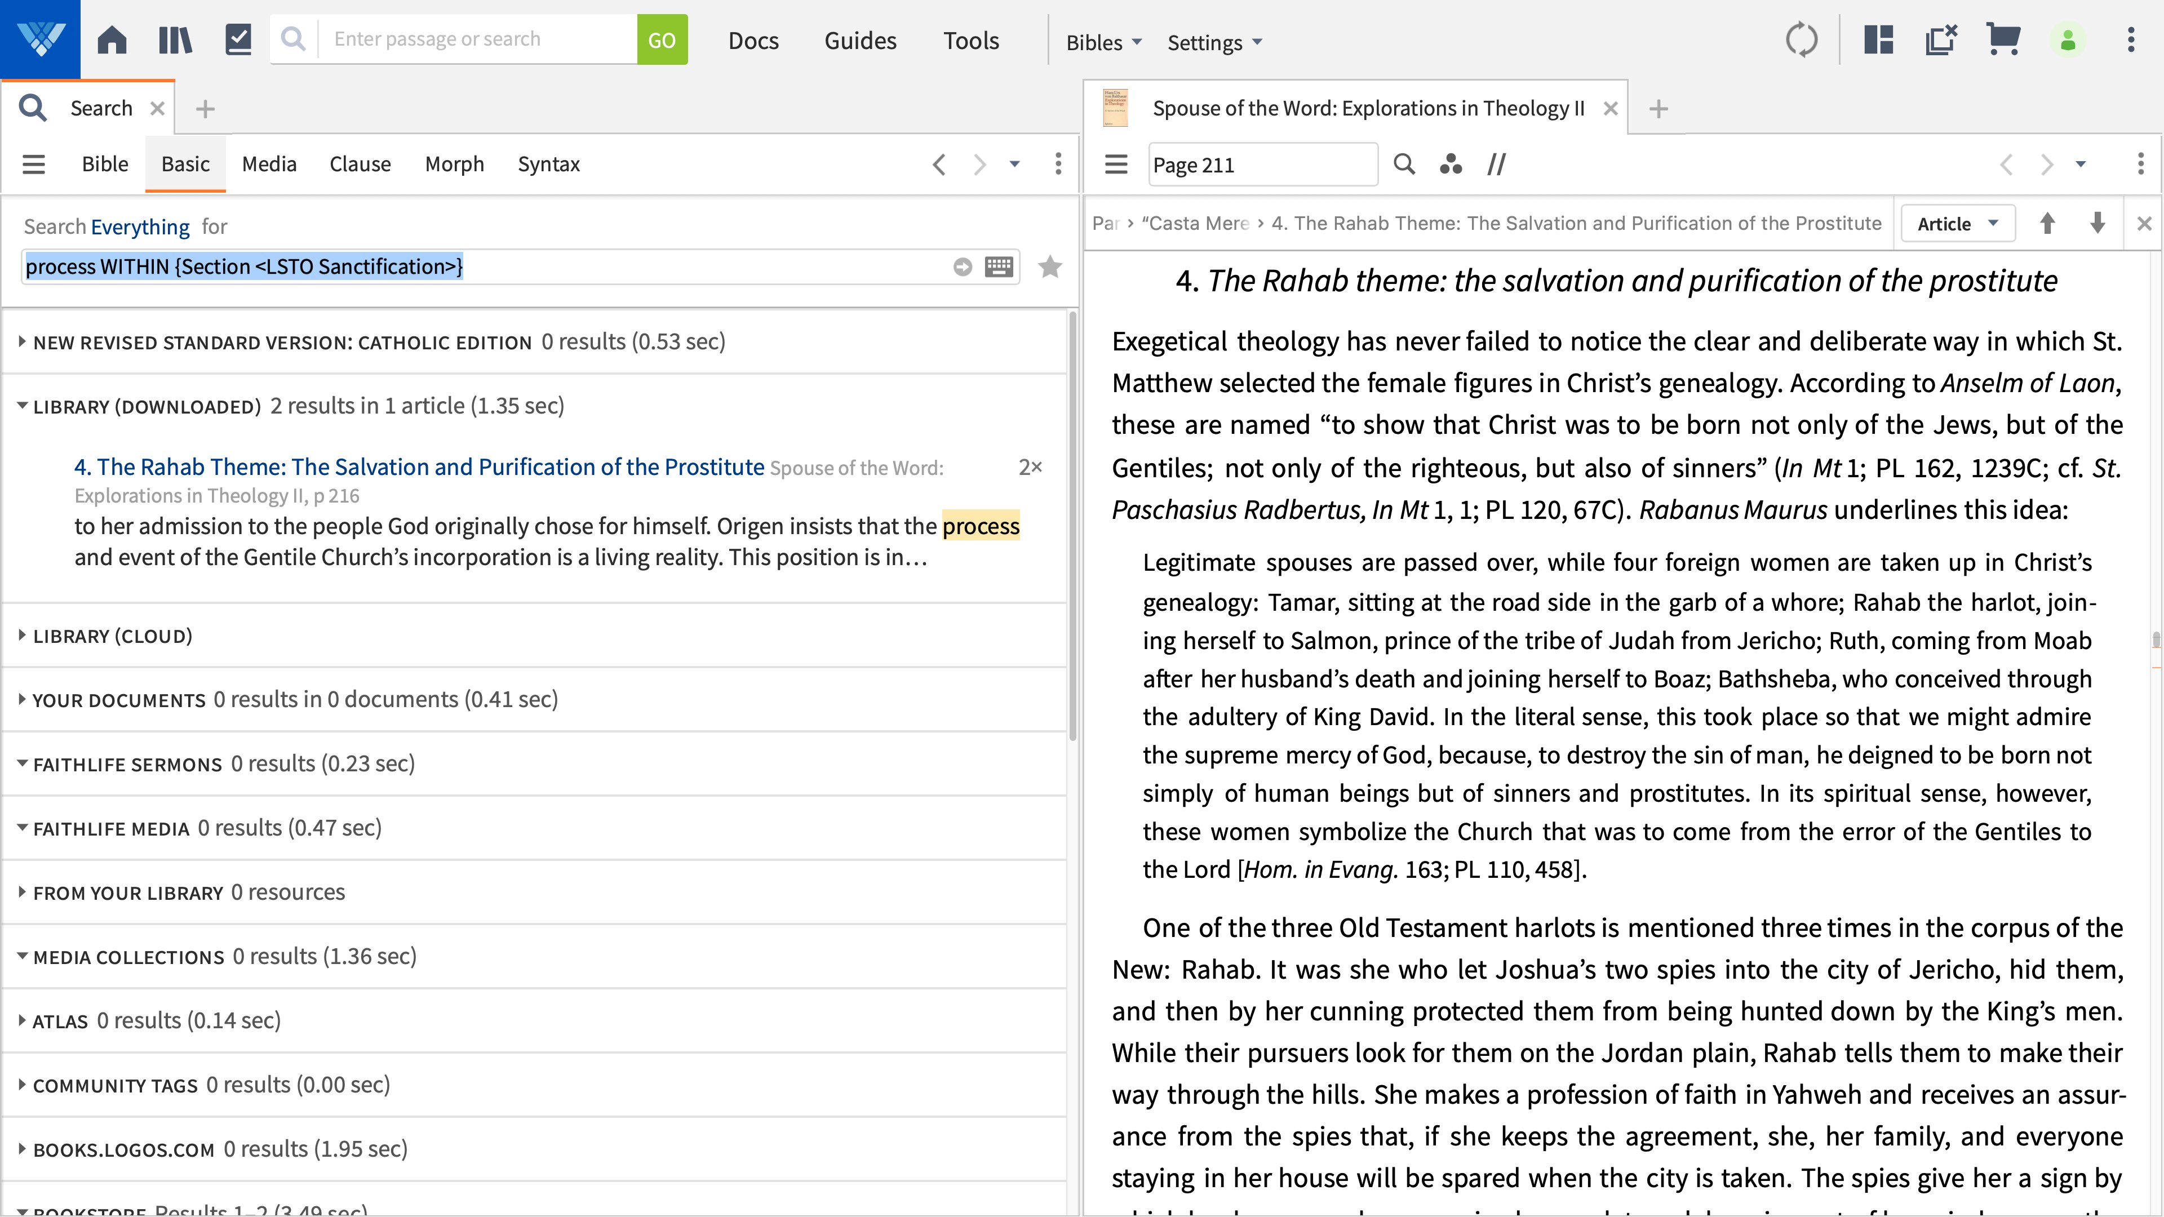
Task: Collapse Media Collections section
Action: click(x=22, y=956)
